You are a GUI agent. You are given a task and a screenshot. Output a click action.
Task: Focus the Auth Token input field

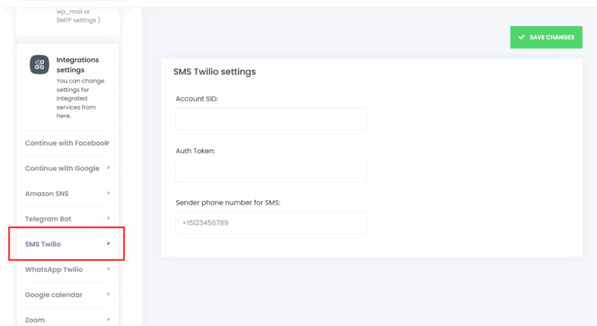click(x=271, y=171)
